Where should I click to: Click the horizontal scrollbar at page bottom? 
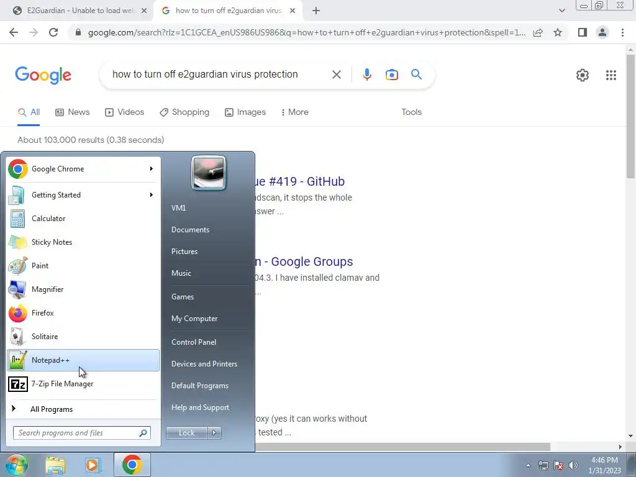coord(402,447)
